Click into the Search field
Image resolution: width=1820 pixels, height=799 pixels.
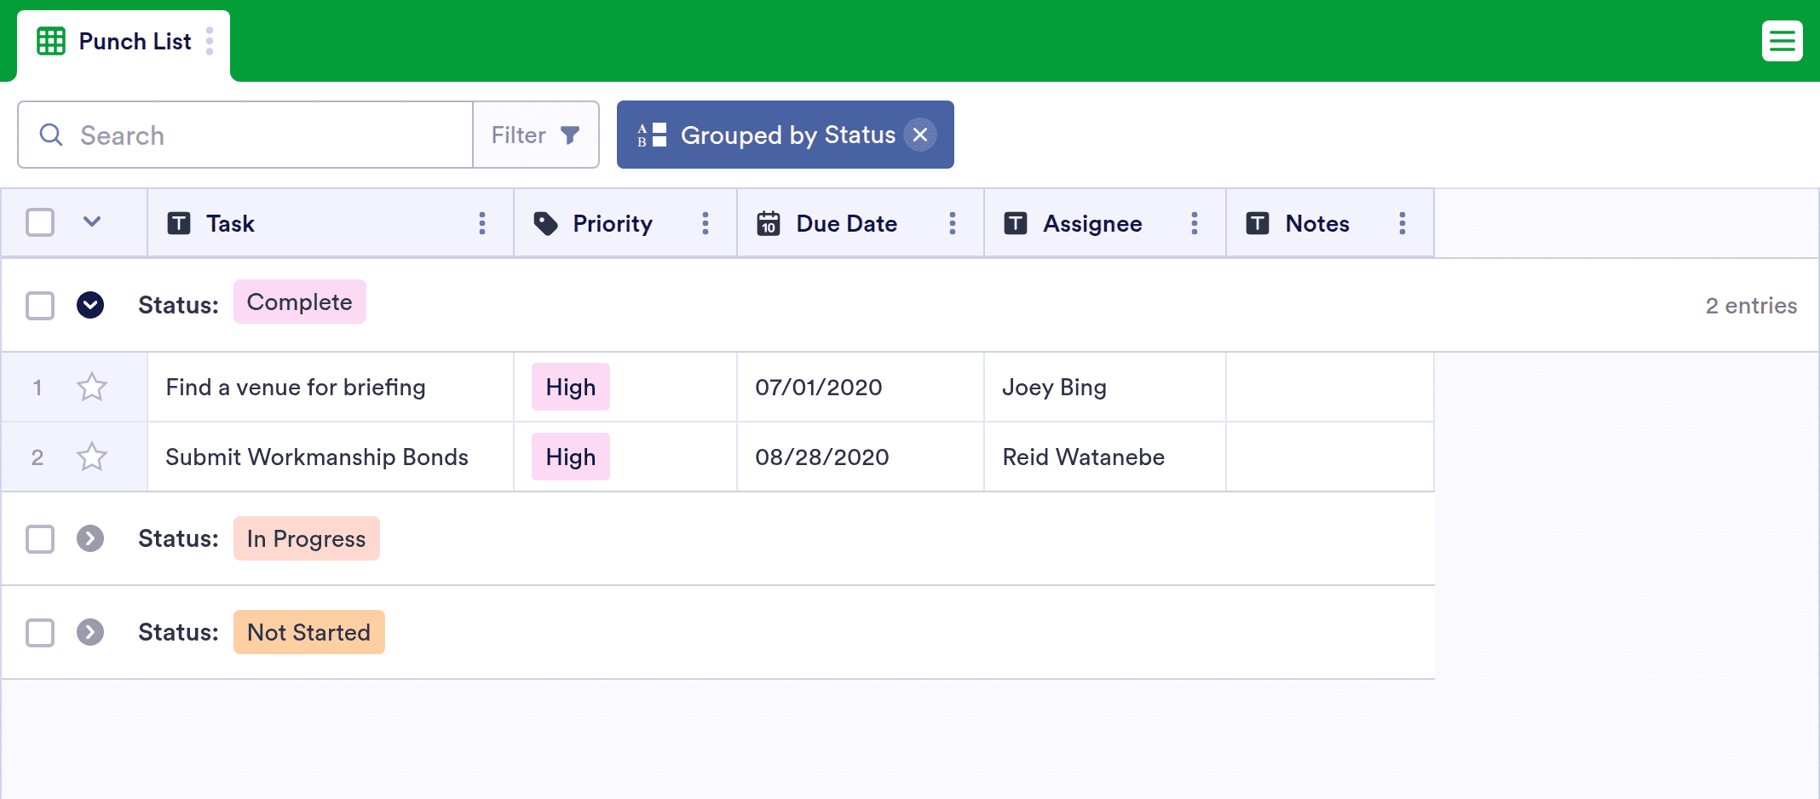coord(256,135)
